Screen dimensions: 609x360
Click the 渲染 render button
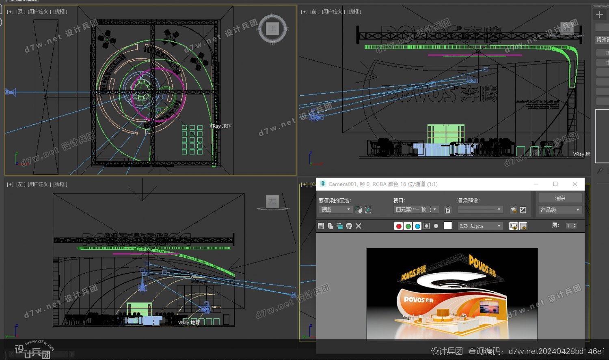tap(560, 198)
